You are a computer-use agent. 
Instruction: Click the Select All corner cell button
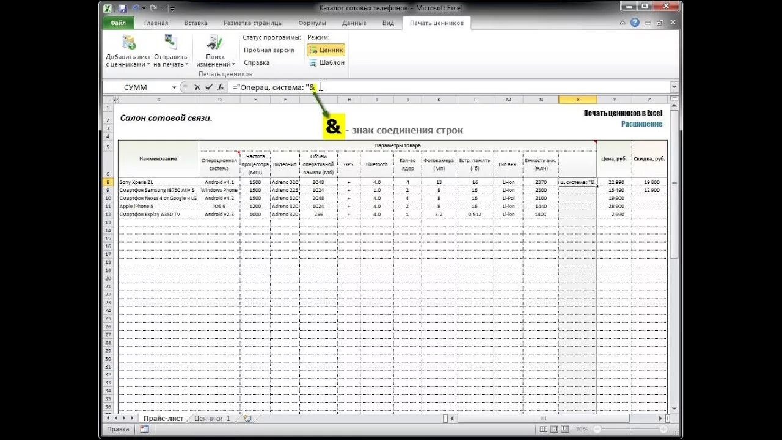click(108, 100)
